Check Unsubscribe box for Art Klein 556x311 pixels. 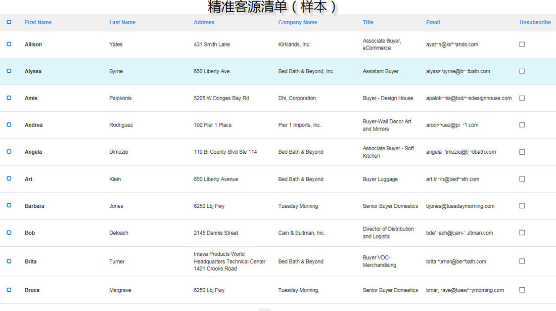522,179
